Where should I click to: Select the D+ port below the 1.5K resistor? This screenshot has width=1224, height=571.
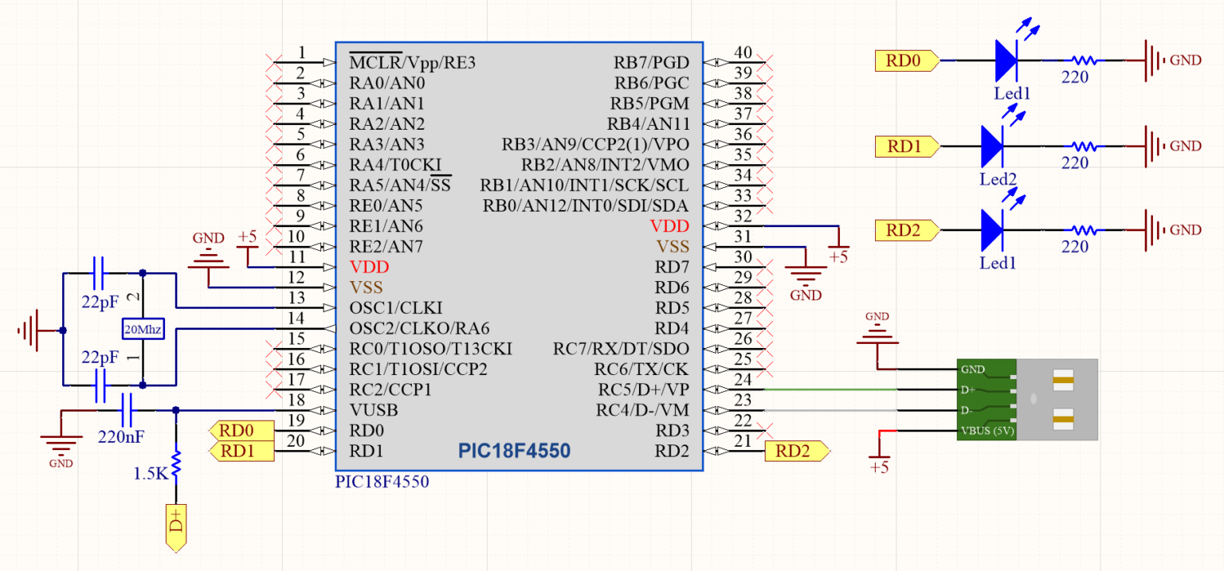point(176,528)
